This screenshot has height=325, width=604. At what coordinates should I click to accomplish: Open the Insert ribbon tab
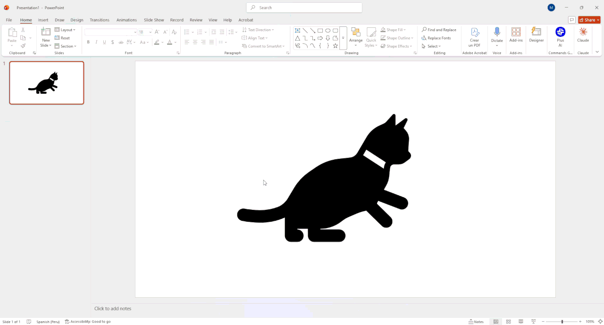(43, 20)
